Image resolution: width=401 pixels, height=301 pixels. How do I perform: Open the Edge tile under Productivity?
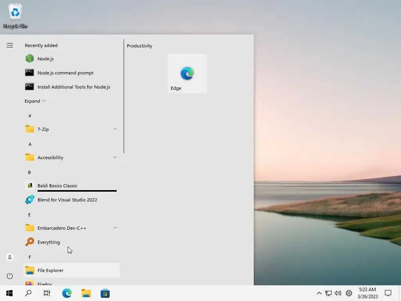pyautogui.click(x=187, y=73)
